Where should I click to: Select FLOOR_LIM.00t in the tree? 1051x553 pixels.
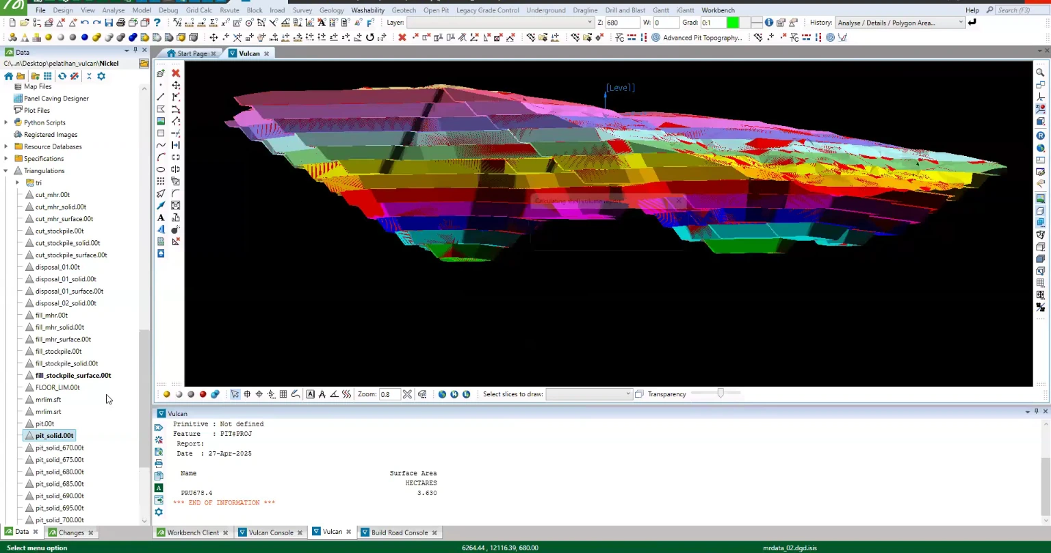[x=57, y=387]
